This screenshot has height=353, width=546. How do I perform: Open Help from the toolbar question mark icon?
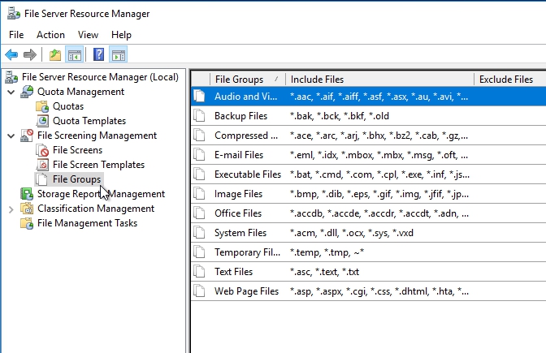(99, 55)
